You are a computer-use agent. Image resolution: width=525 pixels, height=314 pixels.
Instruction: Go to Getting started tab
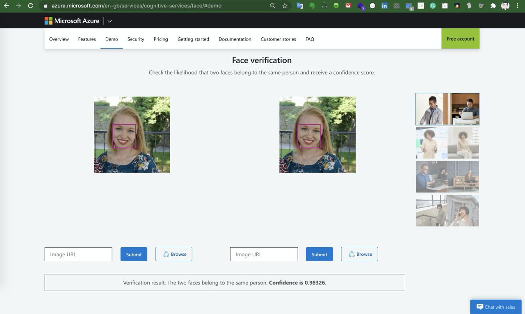point(193,39)
